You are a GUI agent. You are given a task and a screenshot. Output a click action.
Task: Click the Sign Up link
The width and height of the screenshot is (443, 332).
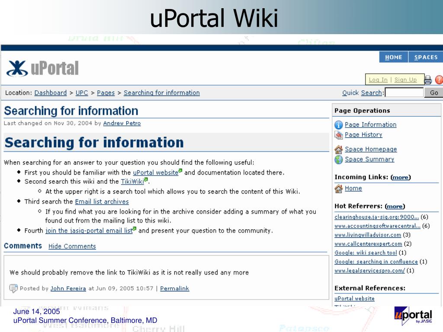[405, 80]
